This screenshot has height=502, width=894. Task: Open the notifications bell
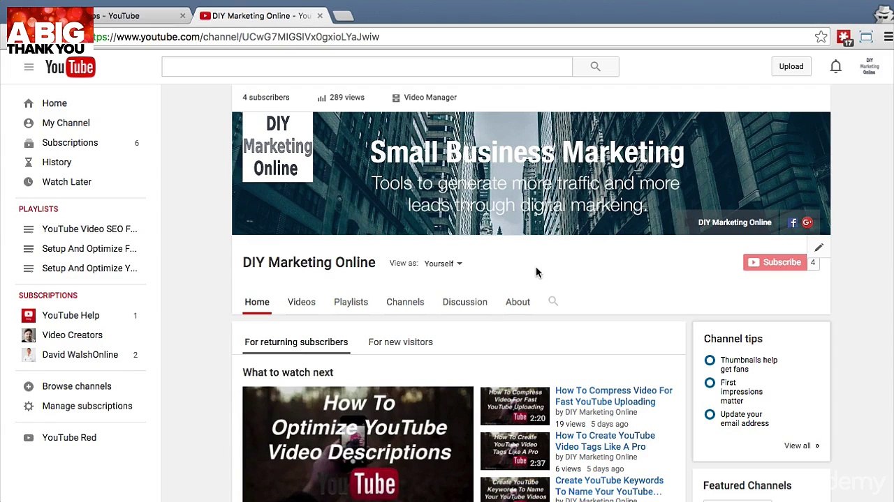point(835,66)
